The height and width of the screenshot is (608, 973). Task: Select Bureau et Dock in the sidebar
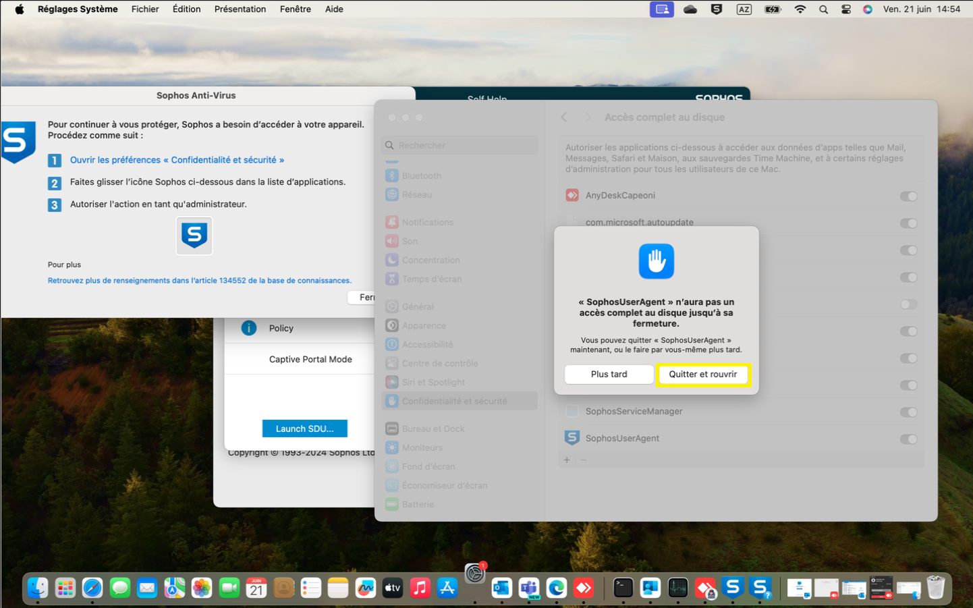[x=460, y=429]
